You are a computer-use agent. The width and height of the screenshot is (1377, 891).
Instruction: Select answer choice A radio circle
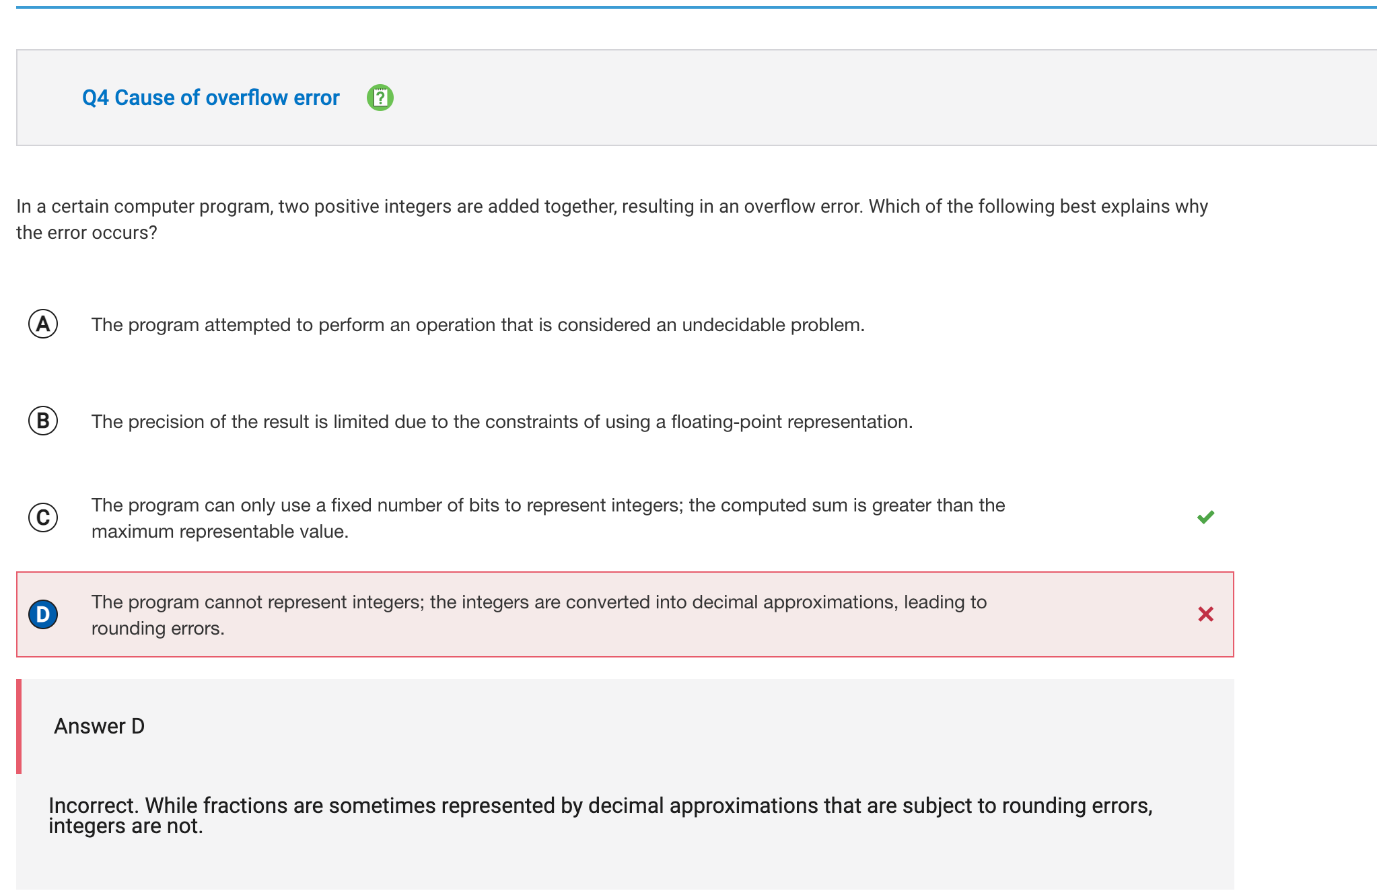(x=43, y=324)
